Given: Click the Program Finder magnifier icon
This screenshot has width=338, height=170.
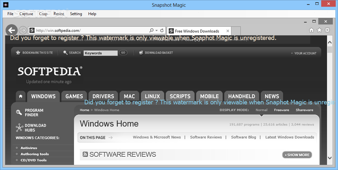Looking at the screenshot, I should 19,112.
